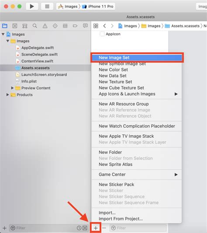This screenshot has width=207, height=233.
Task: Open the Game Center submenu
Action: (137, 174)
